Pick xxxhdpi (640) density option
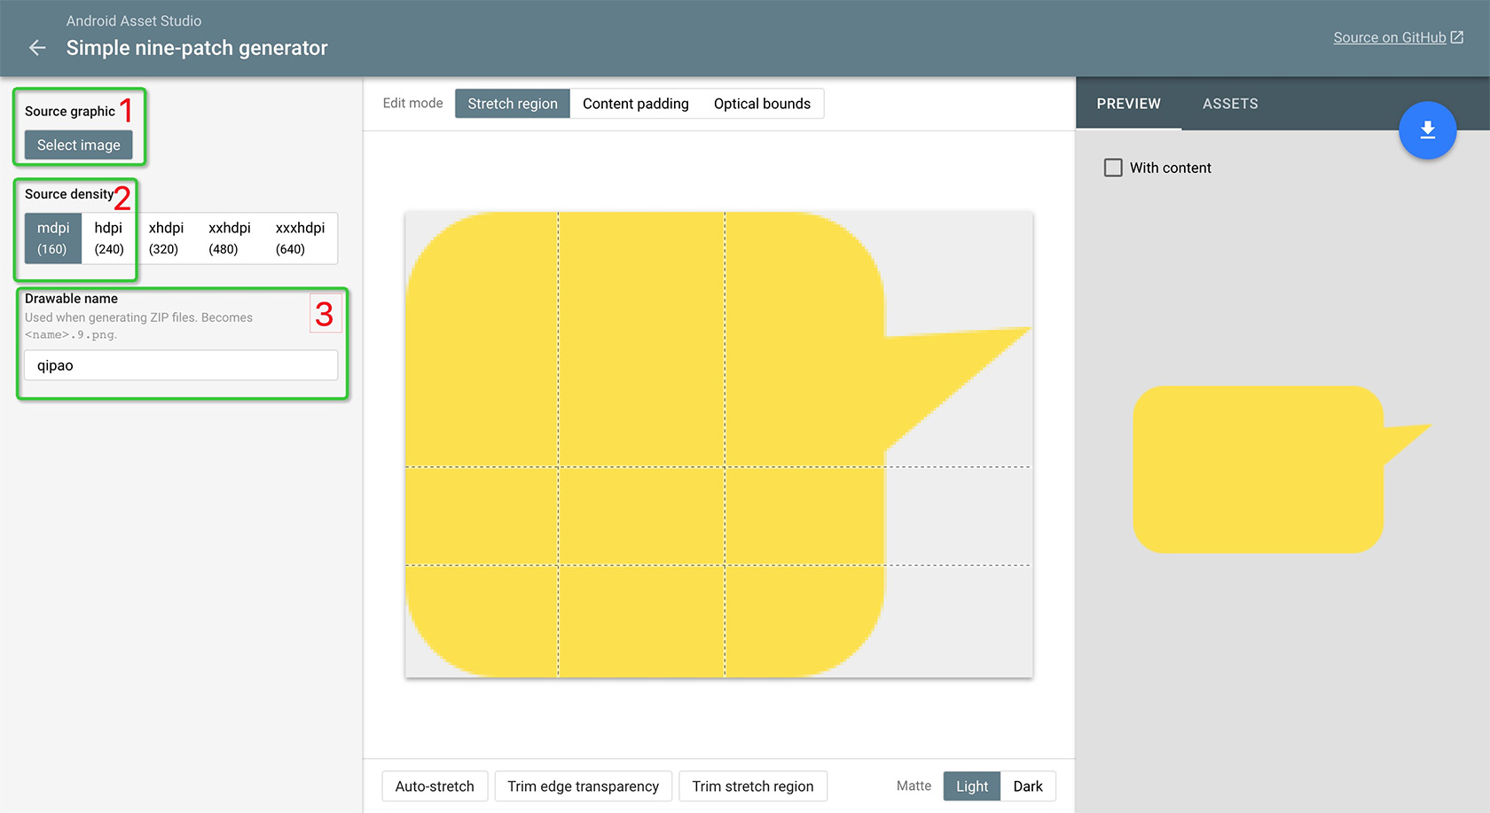Screen dimensions: 1490x813 point(300,238)
